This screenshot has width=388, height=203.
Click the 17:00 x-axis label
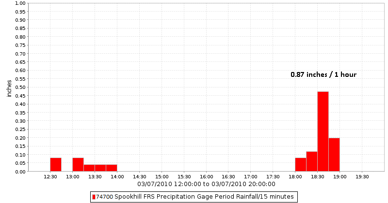[251, 177]
